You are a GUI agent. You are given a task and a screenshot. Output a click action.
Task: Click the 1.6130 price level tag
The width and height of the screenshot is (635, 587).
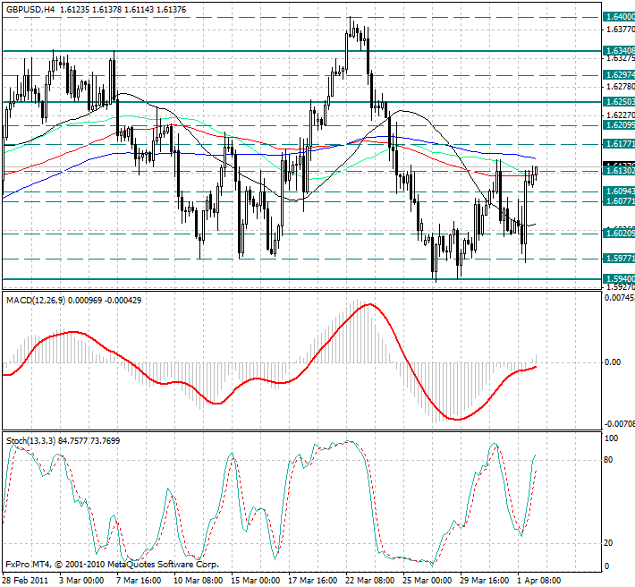click(619, 171)
